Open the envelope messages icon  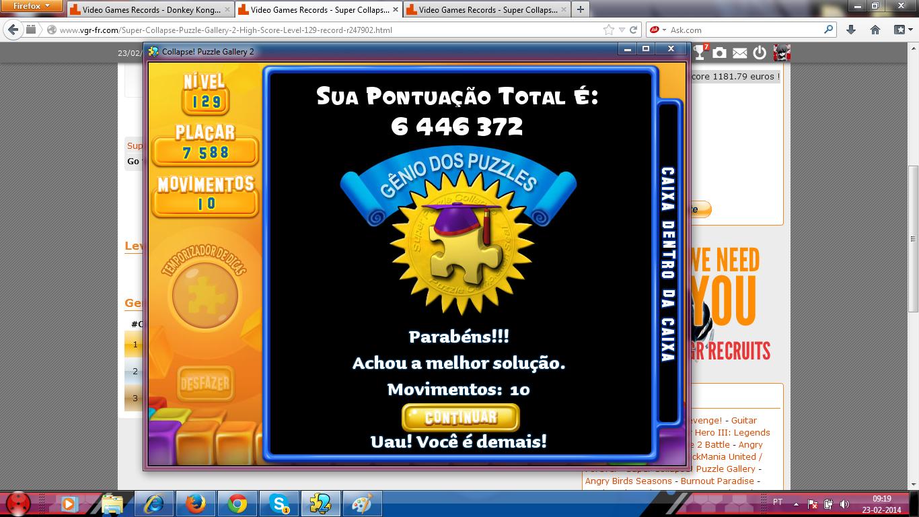pos(739,53)
